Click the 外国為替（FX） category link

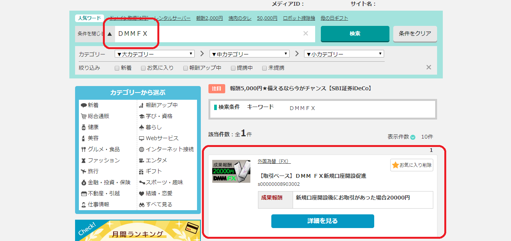274,161
